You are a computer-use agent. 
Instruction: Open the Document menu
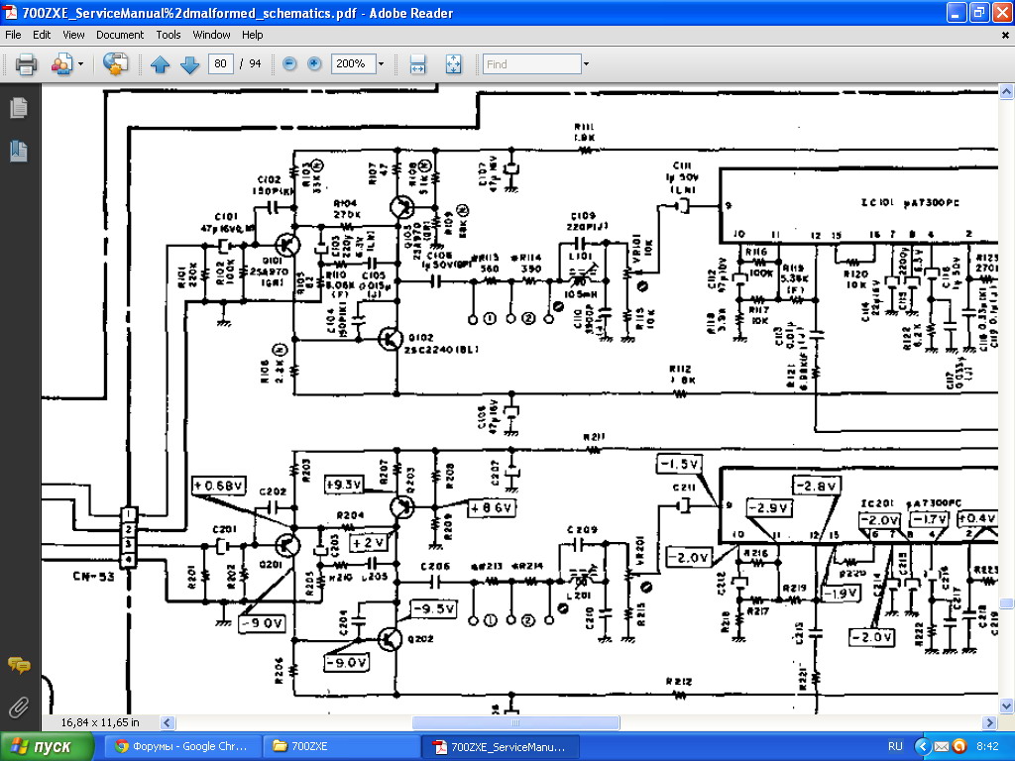(119, 35)
